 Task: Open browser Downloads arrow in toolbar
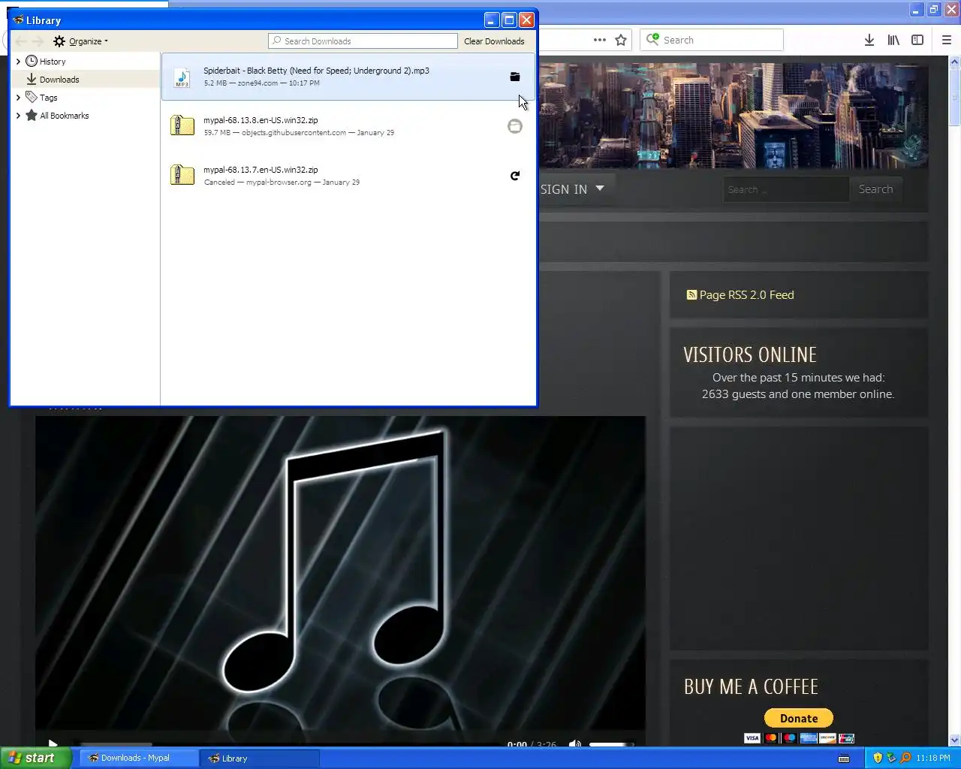[869, 40]
